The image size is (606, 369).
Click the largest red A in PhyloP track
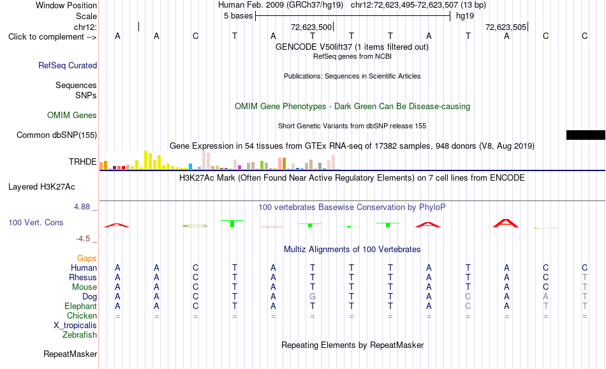(x=506, y=223)
